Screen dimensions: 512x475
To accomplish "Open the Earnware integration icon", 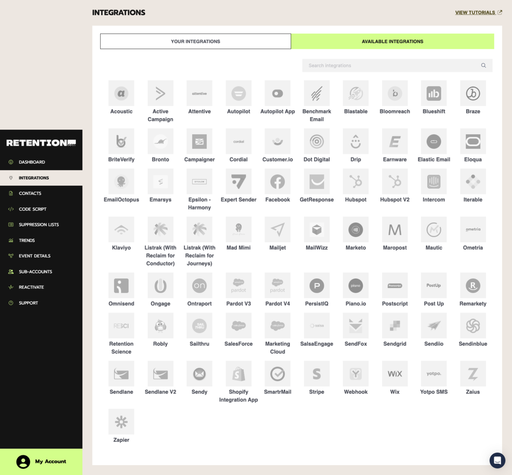I will tap(395, 141).
